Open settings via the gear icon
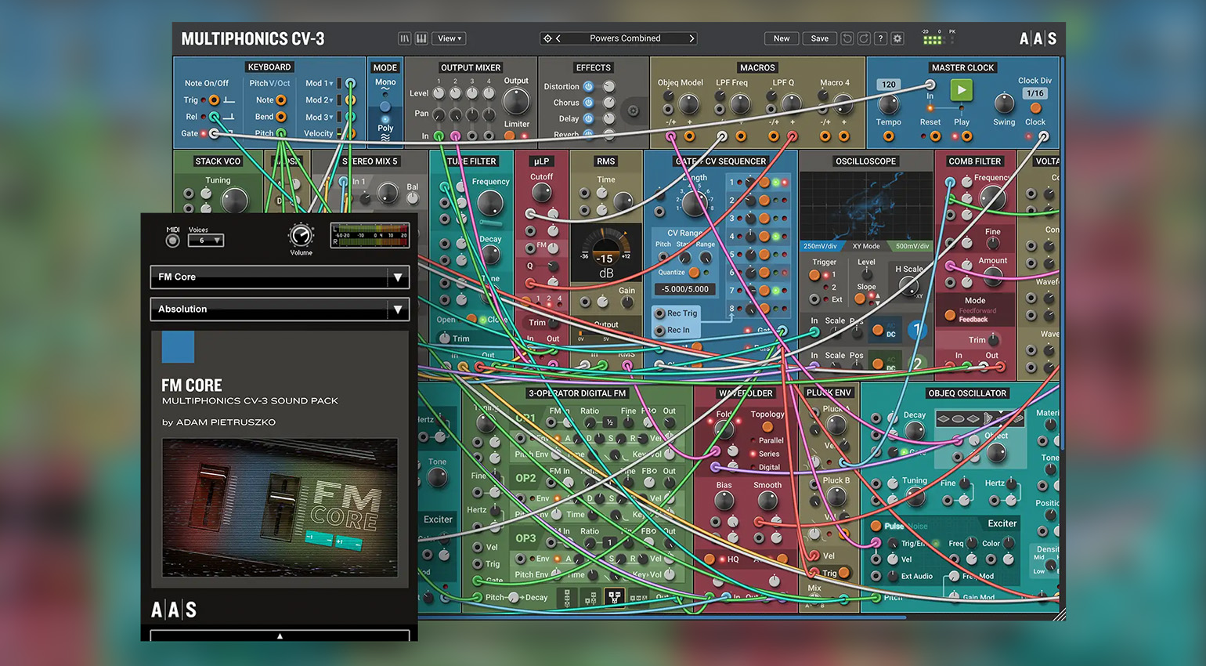1206x666 pixels. pyautogui.click(x=897, y=38)
